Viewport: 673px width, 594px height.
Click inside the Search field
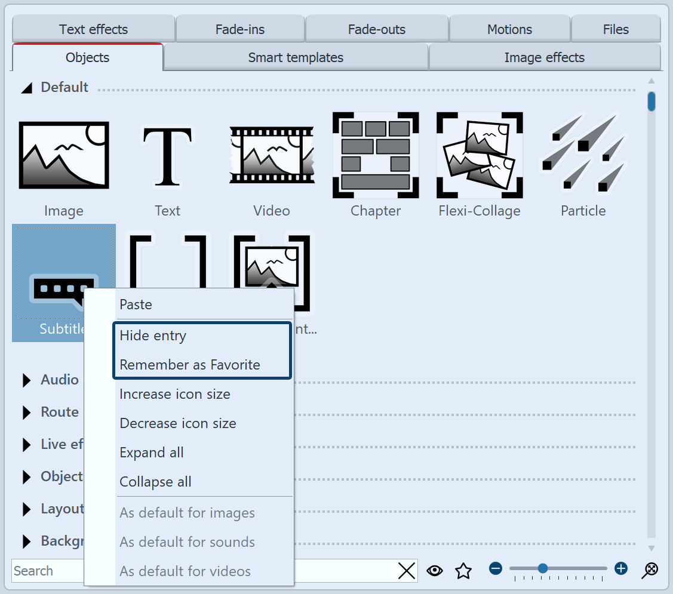point(48,571)
